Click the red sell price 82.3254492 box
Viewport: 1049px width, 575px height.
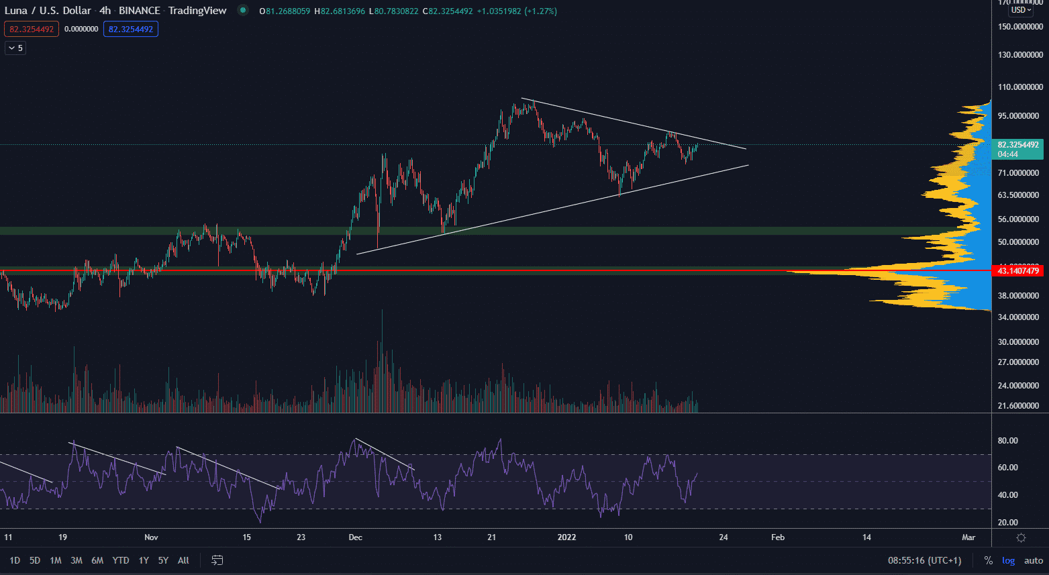(x=32, y=29)
